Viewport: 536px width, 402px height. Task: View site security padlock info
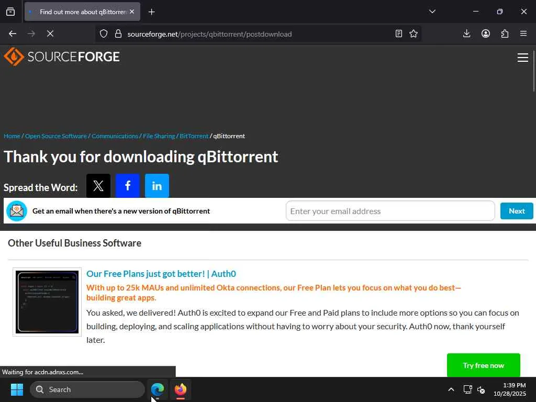[x=118, y=33]
